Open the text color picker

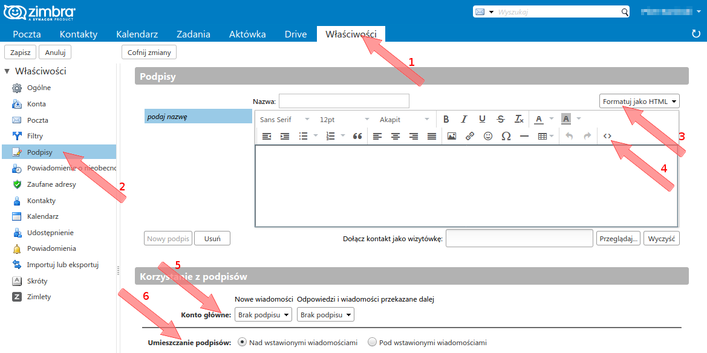[x=539, y=119]
